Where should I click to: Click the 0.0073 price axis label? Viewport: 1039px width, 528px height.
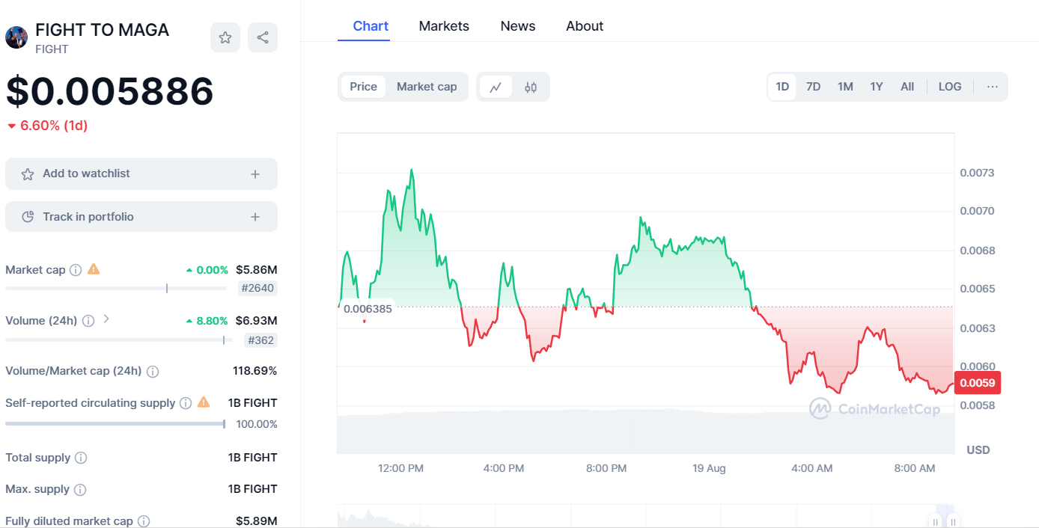pyautogui.click(x=977, y=173)
